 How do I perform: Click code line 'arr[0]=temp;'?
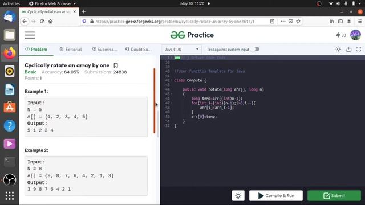204,117
